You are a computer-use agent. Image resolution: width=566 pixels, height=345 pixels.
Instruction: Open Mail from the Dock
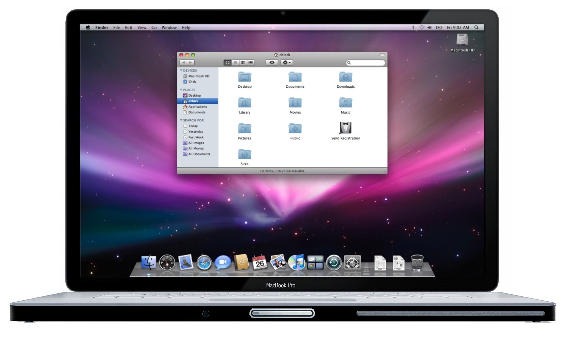click(x=185, y=263)
